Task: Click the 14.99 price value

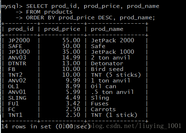Action: [71, 58]
